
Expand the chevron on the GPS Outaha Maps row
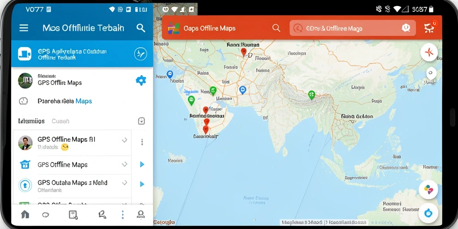tap(124, 183)
